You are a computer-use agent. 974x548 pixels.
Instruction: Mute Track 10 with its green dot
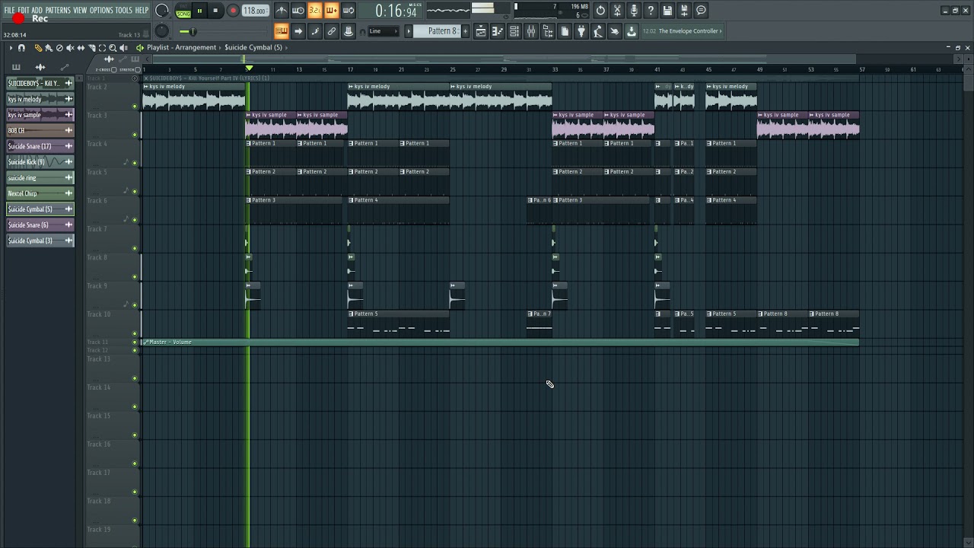coord(135,333)
